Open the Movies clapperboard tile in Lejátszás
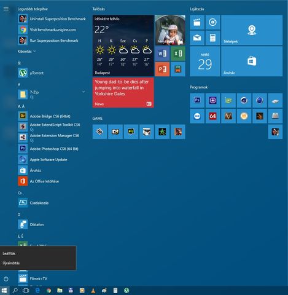 [x=197, y=22]
